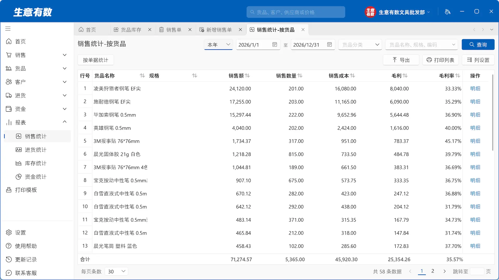Image resolution: width=499 pixels, height=280 pixels.
Task: Close the 销售统计-按货品 tab
Action: pyautogui.click(x=303, y=30)
